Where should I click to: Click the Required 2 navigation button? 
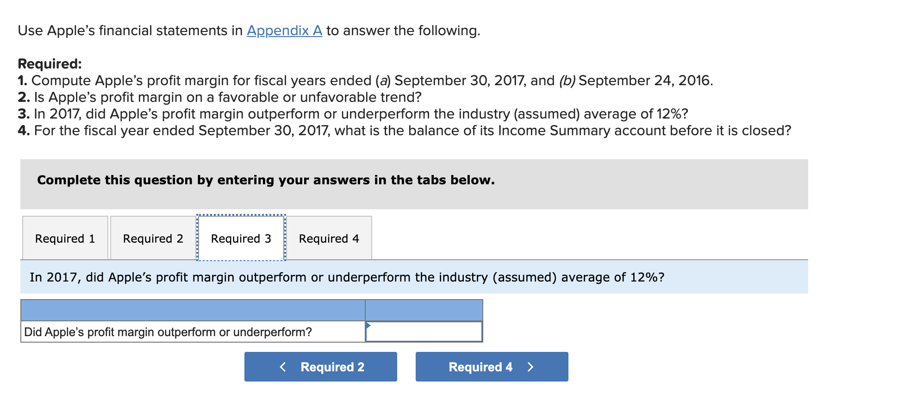point(321,367)
